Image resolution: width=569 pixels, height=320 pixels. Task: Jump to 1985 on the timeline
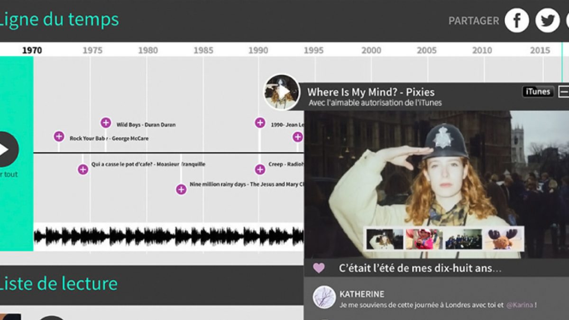pos(203,50)
